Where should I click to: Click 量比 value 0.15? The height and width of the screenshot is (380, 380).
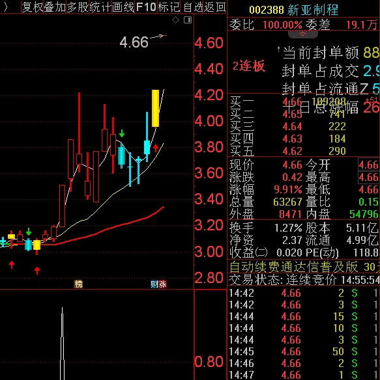pos(368,202)
